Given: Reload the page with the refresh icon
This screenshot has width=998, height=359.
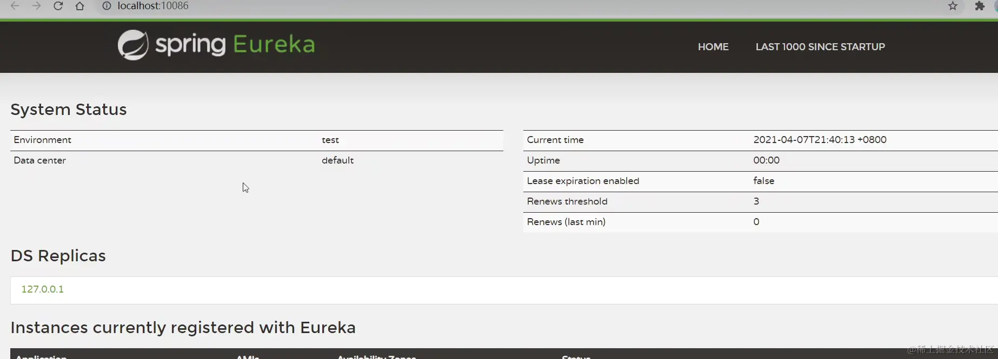Looking at the screenshot, I should [x=58, y=6].
